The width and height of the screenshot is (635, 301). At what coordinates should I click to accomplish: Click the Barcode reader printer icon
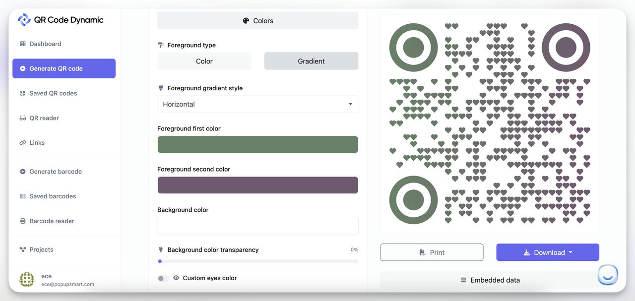(22, 221)
